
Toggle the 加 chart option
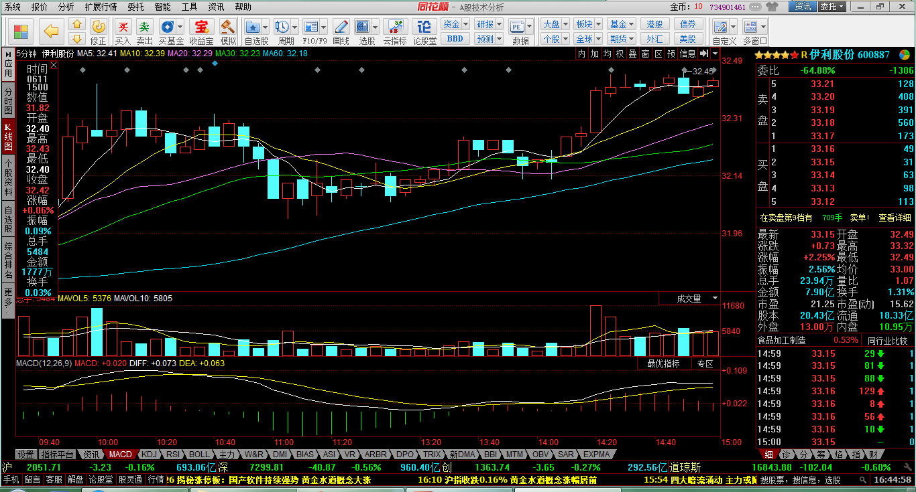(x=594, y=54)
